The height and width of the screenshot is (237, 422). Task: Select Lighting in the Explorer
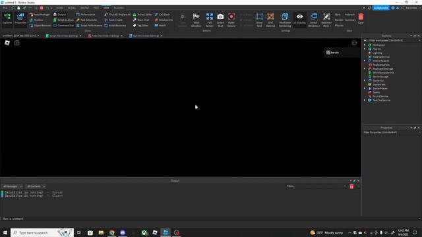tap(377, 53)
